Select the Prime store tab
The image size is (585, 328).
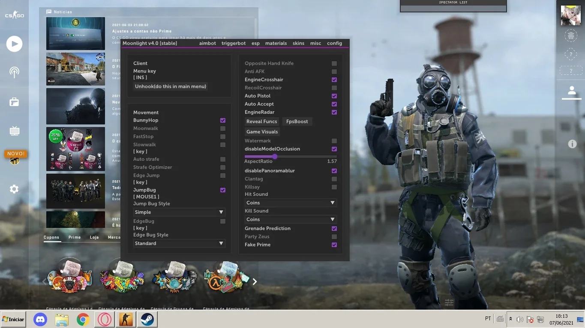(75, 237)
